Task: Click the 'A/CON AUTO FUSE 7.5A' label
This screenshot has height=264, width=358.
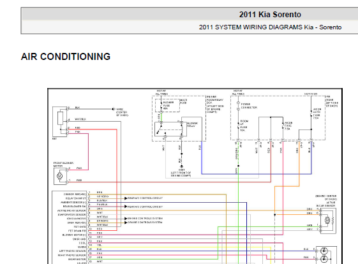Action: (x=317, y=114)
